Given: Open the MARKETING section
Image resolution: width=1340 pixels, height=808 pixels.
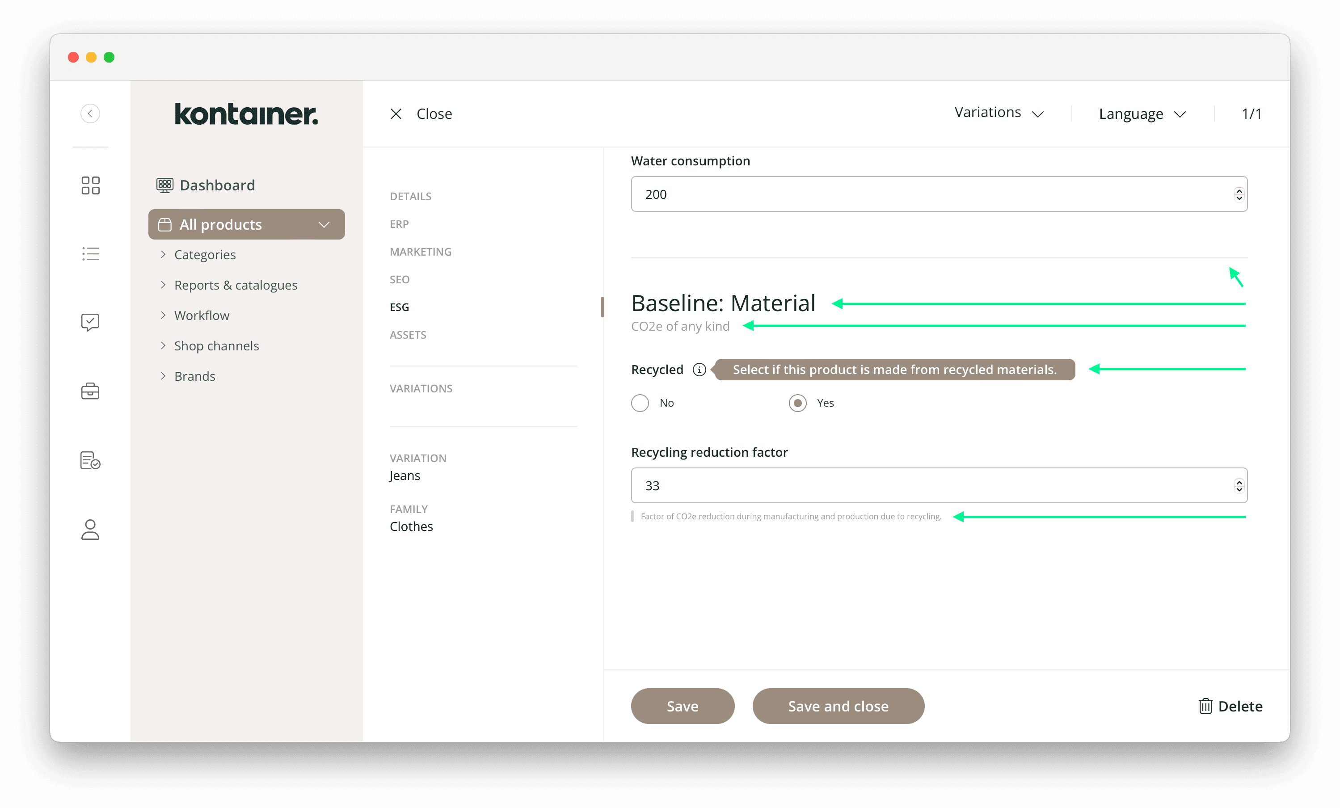Looking at the screenshot, I should 421,251.
